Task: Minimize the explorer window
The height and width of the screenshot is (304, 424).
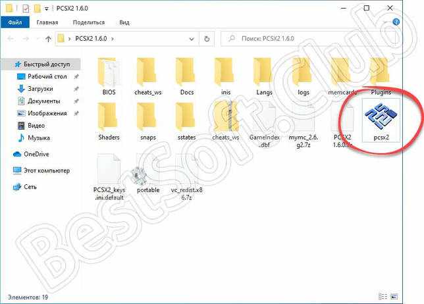Action: 344,8
